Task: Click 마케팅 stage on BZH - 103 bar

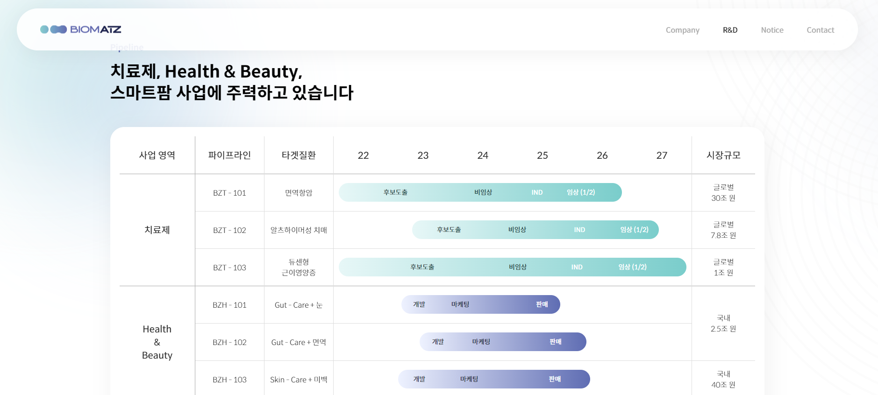Action: [x=469, y=379]
